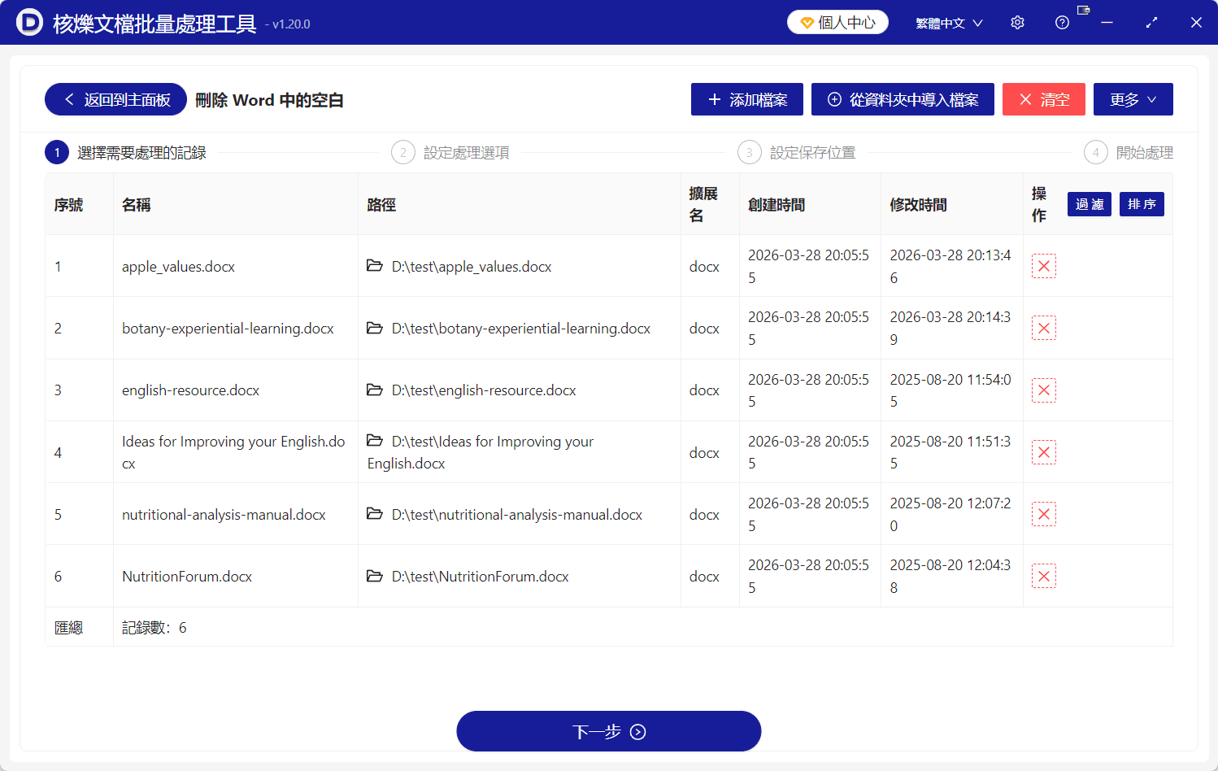Open folder icon beside apple_values.docx path
The width and height of the screenshot is (1218, 771).
375,266
